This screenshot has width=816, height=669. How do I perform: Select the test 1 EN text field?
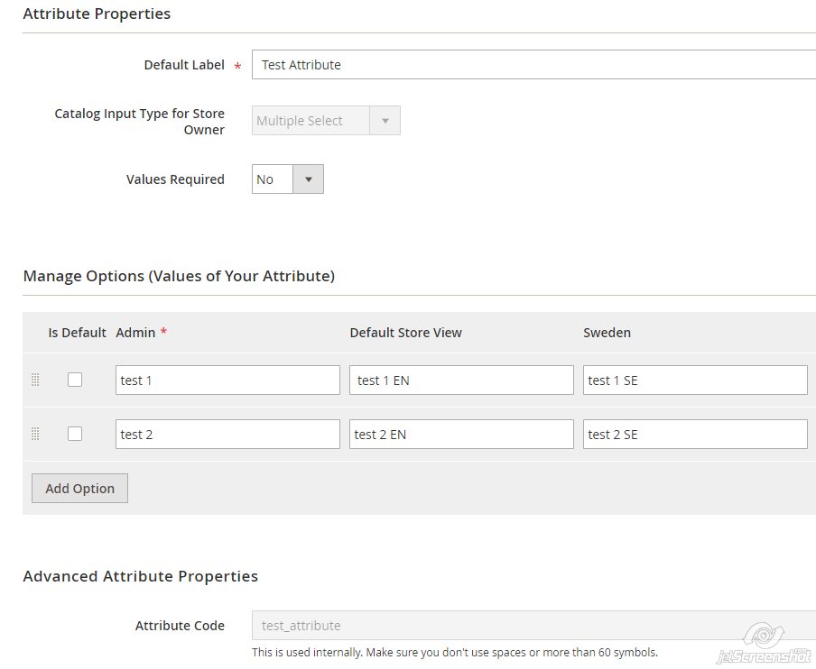click(461, 380)
